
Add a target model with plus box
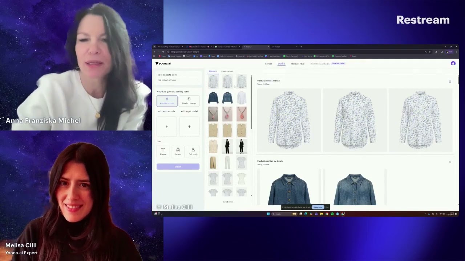tap(189, 127)
